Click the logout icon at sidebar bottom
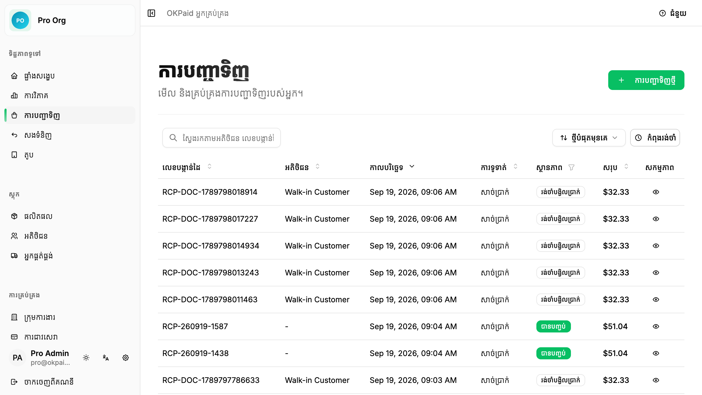 14,382
